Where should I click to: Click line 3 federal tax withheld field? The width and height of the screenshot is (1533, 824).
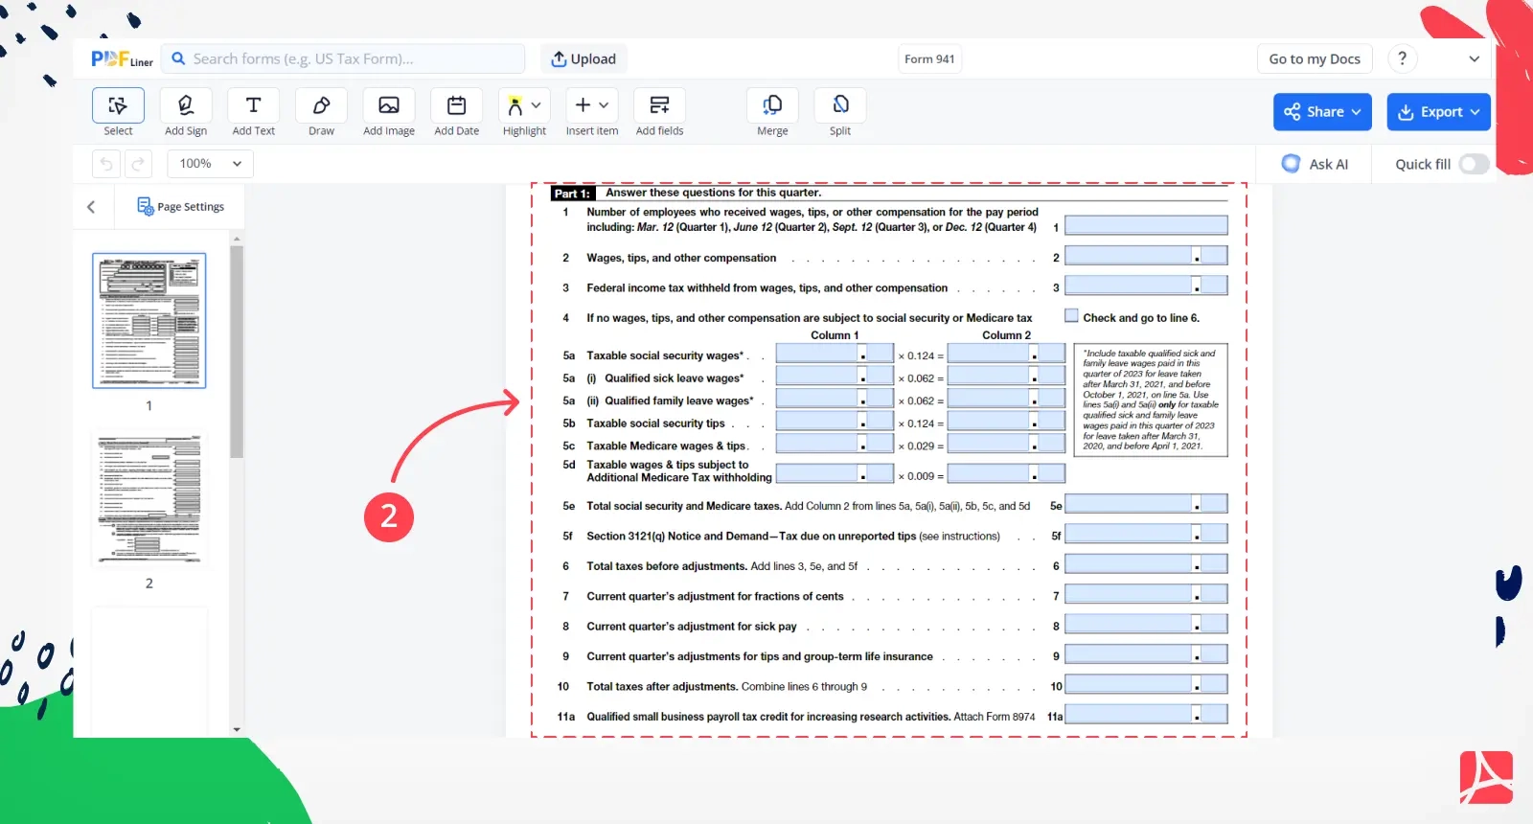coord(1146,286)
